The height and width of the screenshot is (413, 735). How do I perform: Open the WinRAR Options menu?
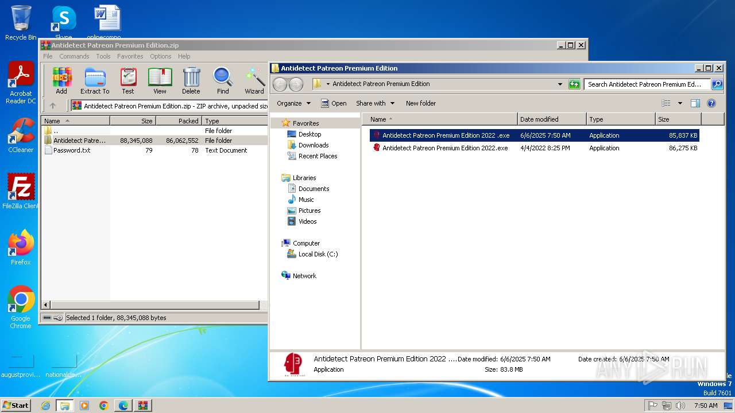(161, 56)
